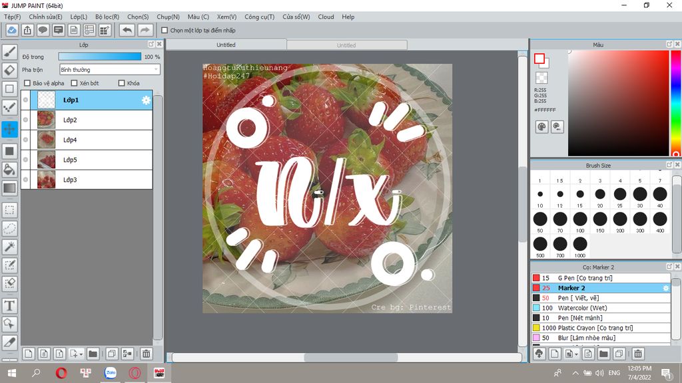Pick a color in the saturation square
Screen dimensions: 682x383
pos(618,103)
